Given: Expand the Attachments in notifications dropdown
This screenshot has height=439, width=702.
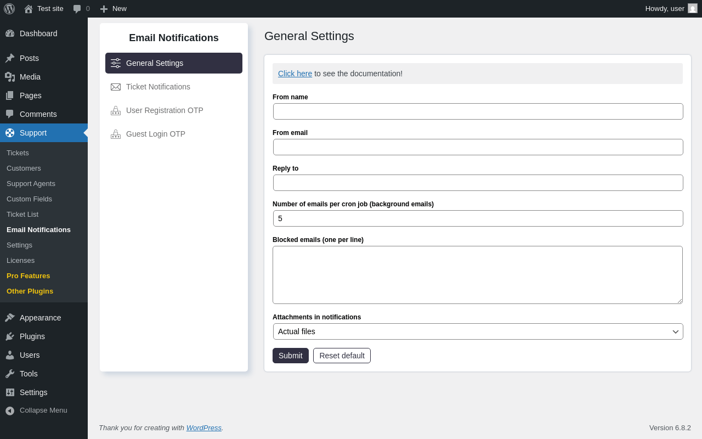Looking at the screenshot, I should tap(478, 331).
